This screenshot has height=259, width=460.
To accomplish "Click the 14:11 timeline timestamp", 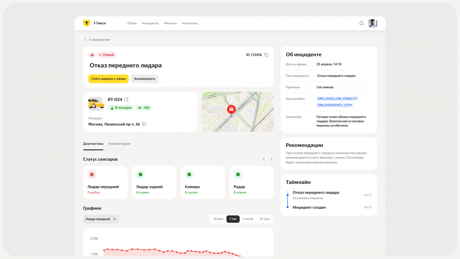I will click(368, 195).
